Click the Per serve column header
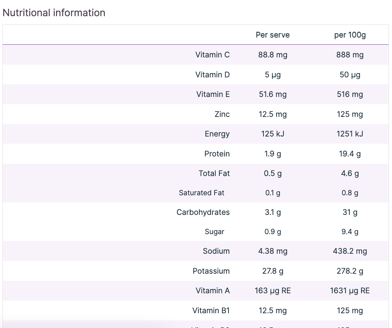 [x=273, y=35]
